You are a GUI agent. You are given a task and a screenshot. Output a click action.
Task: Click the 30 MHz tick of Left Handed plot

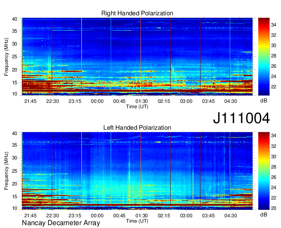click(14, 158)
